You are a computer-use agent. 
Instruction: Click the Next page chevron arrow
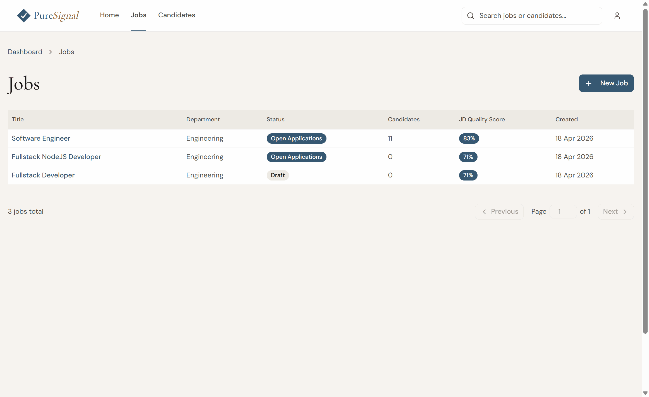point(625,212)
